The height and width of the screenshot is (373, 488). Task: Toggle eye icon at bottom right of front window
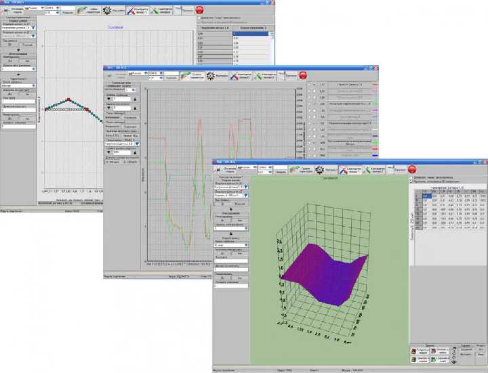coord(454,361)
